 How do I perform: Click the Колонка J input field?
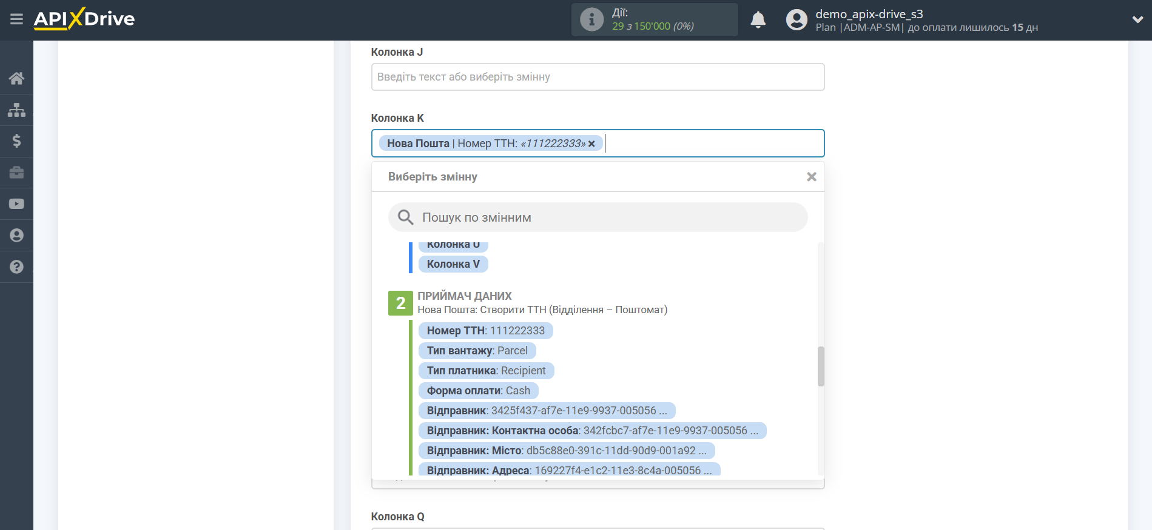point(598,77)
